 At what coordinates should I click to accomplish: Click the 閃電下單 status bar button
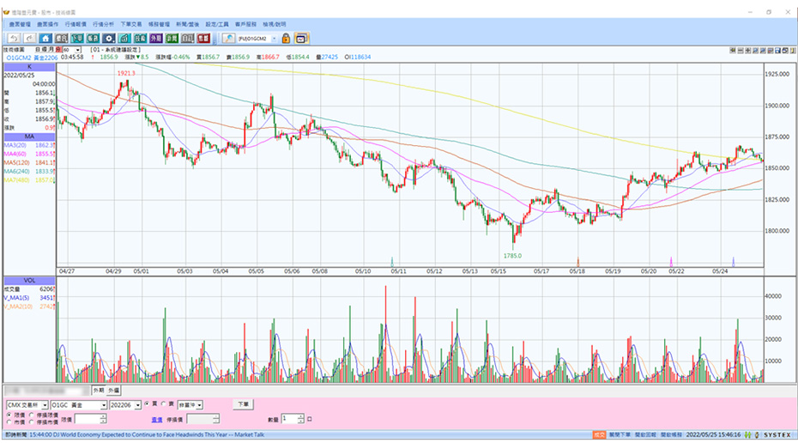620,435
